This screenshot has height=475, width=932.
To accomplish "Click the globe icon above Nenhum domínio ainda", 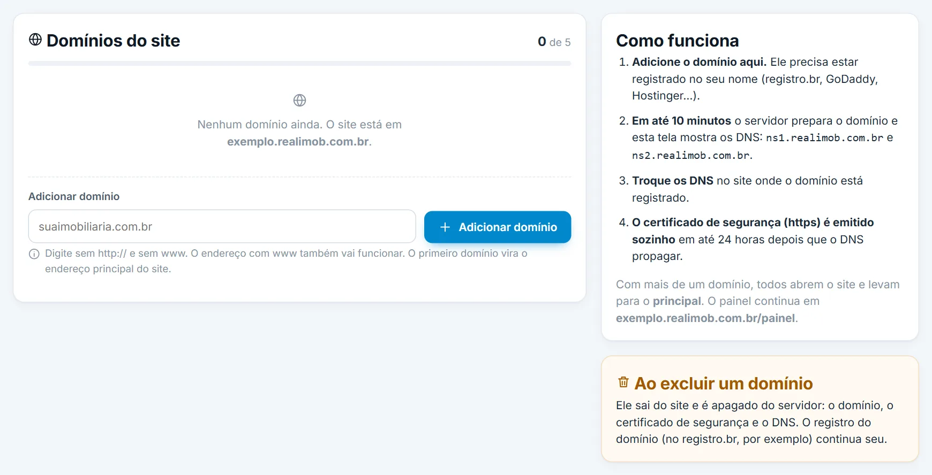I will coord(299,100).
